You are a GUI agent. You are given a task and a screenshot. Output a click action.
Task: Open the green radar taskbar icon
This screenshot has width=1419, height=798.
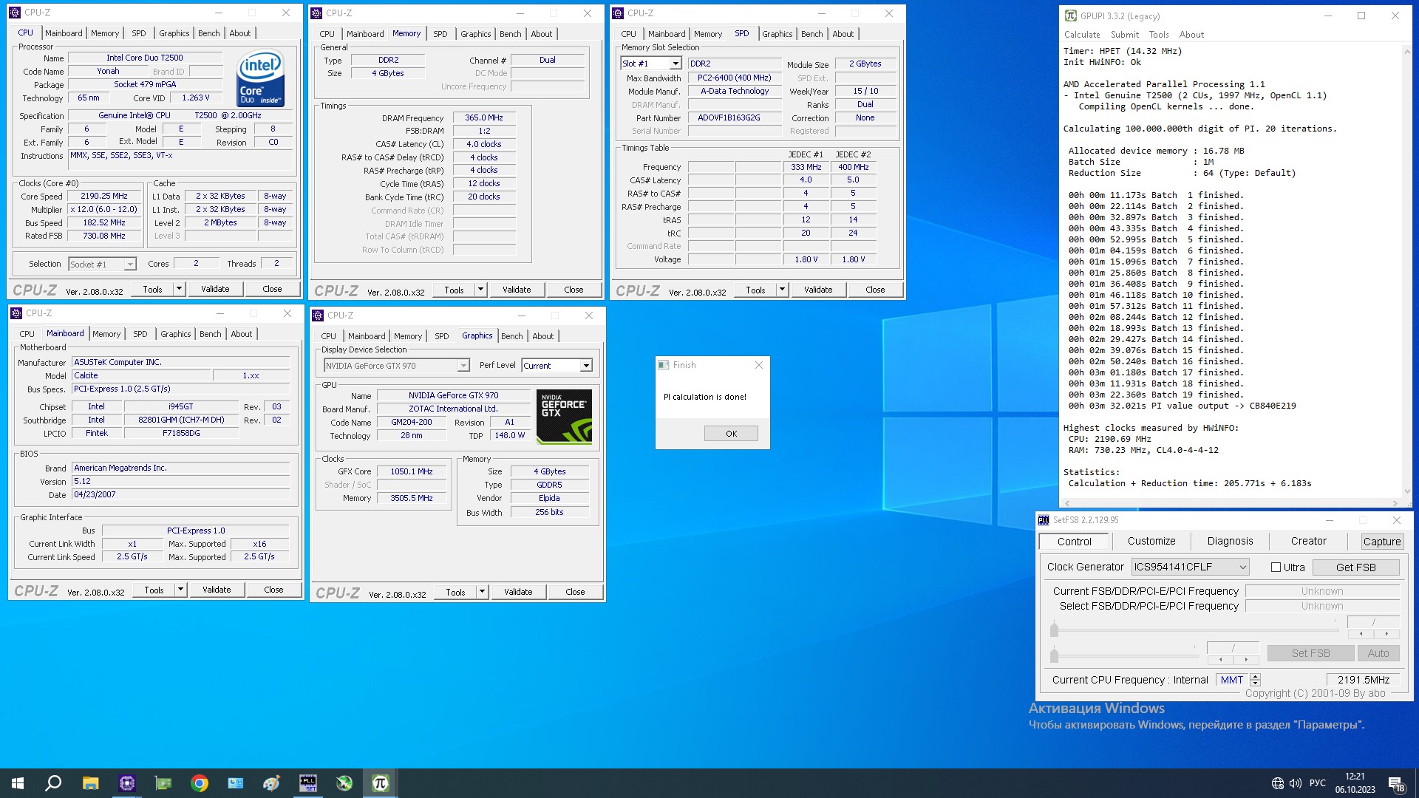[344, 782]
